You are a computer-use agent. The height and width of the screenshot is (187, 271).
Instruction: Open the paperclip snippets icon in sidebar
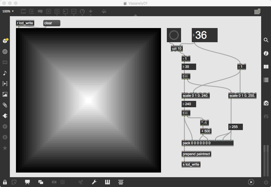(5, 105)
